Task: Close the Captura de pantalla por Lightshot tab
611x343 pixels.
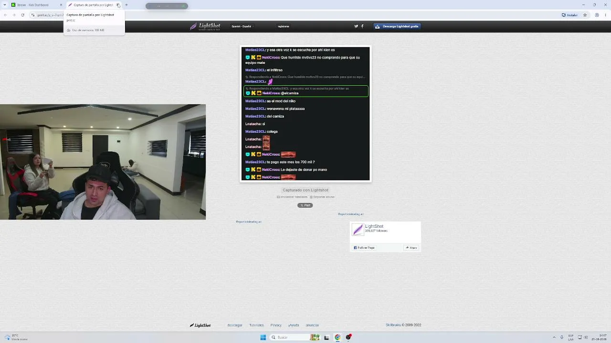Action: 118,5
